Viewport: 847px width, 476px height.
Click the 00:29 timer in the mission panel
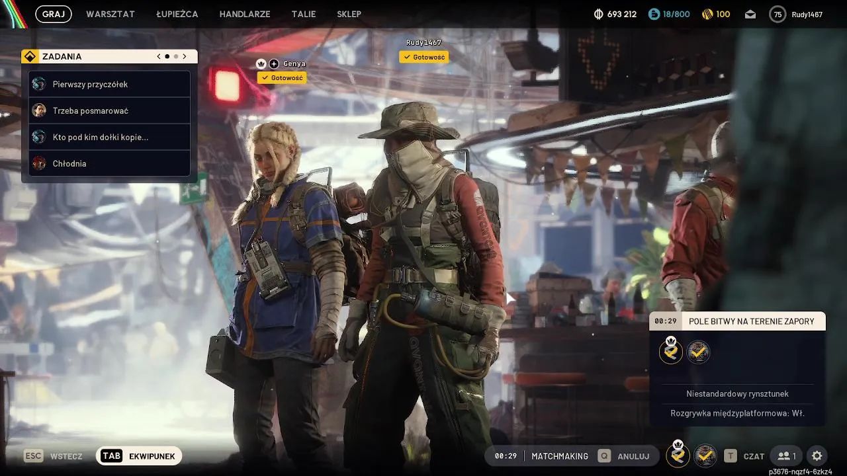665,321
